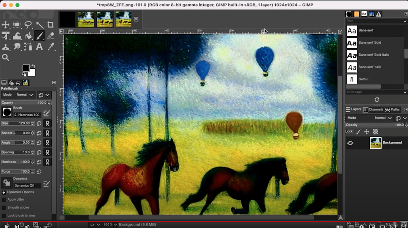The image size is (408, 228).
Task: Select the Clone stamp tool
Action: point(6,47)
